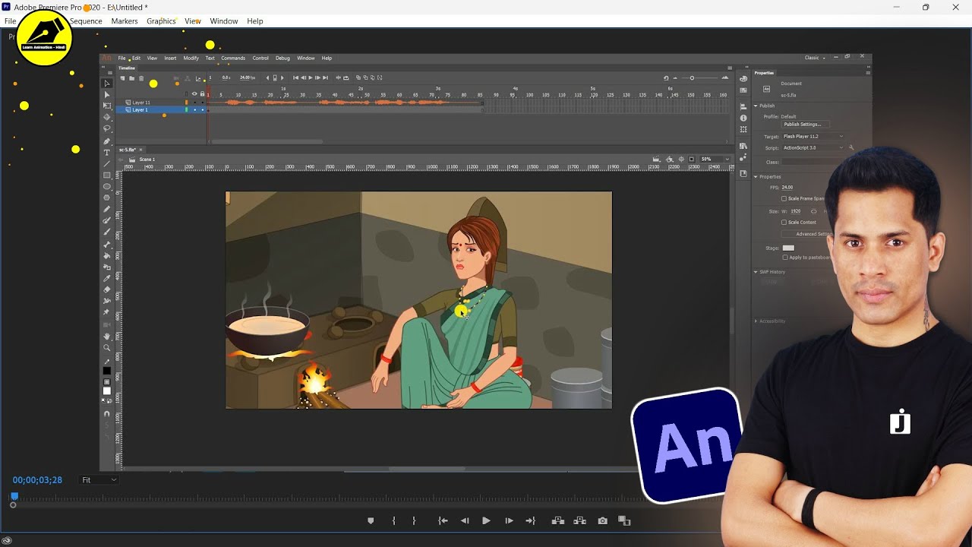Select the Rectangle tool in Animate

(107, 175)
